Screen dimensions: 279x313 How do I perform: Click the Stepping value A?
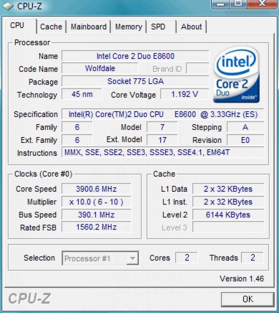245,127
